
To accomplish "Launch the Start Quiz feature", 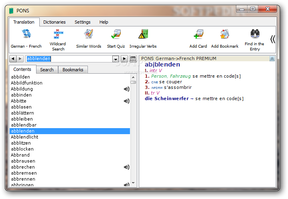I will [x=116, y=39].
